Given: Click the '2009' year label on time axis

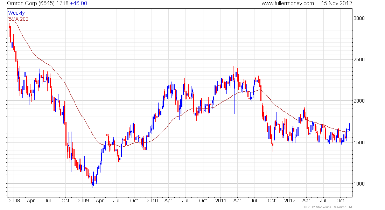Looking at the screenshot, I should coord(83,201).
